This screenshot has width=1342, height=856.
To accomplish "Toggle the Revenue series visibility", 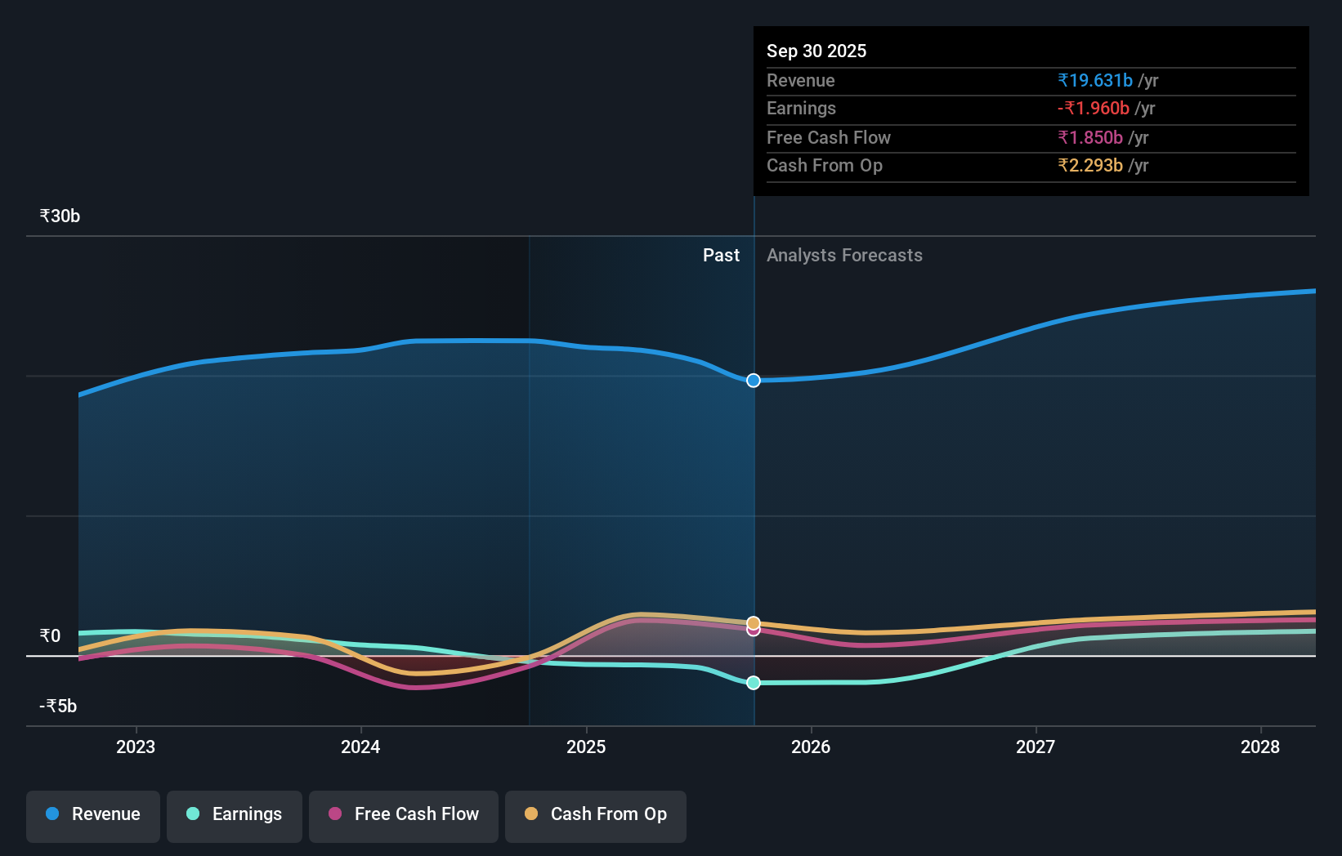I will [x=92, y=816].
